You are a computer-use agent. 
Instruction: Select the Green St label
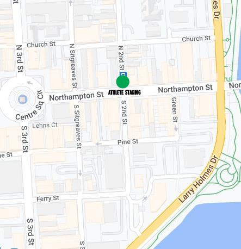tap(175, 110)
